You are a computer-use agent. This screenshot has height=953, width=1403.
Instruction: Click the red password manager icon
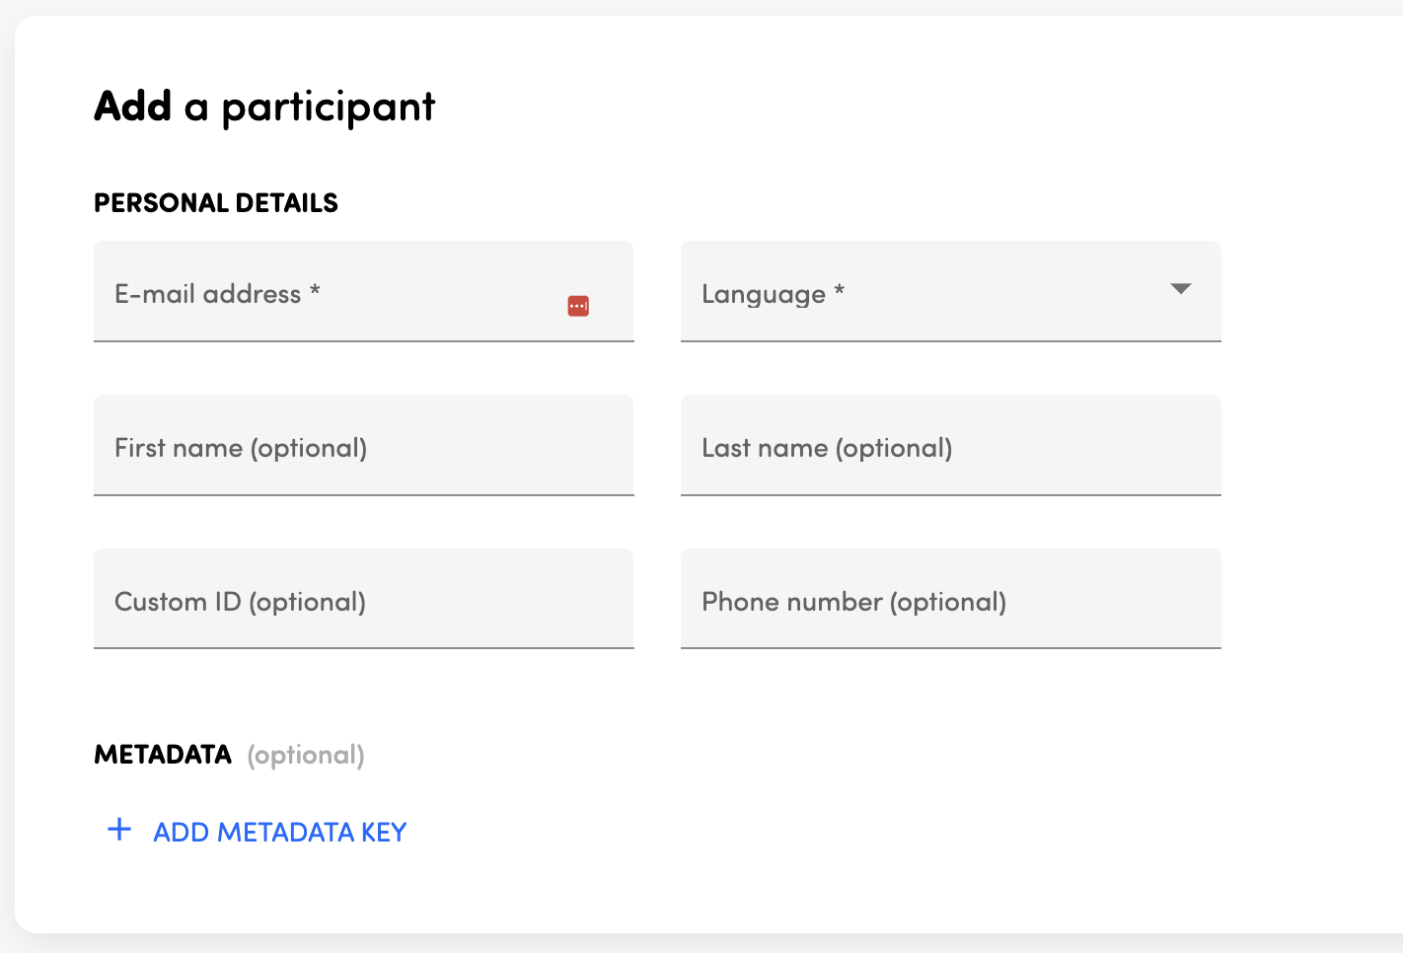pos(578,306)
